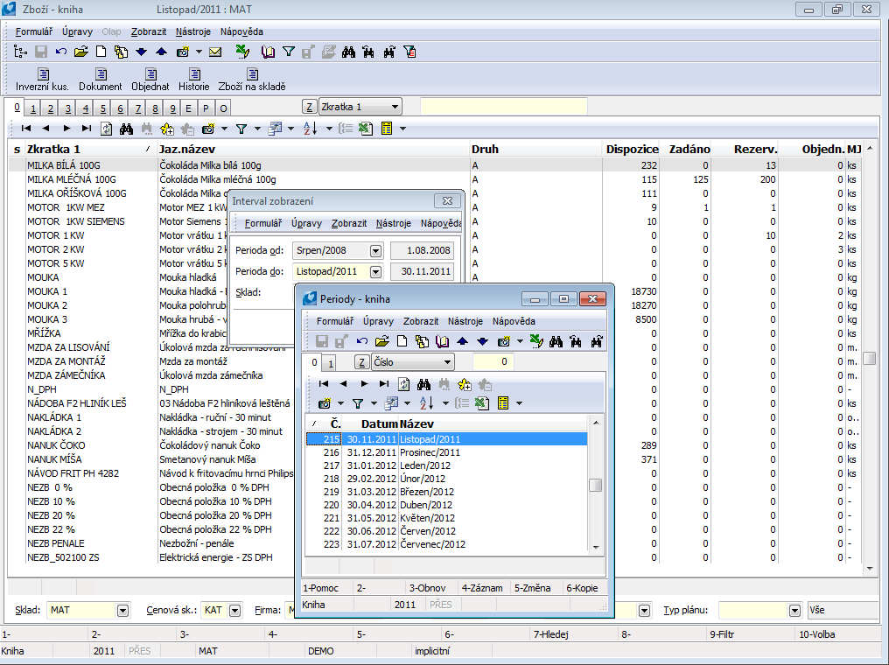Switch to tab E in main book
The image size is (889, 665).
tap(189, 108)
